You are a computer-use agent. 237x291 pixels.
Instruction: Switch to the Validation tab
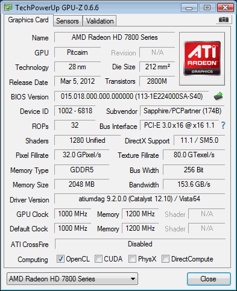[100, 21]
